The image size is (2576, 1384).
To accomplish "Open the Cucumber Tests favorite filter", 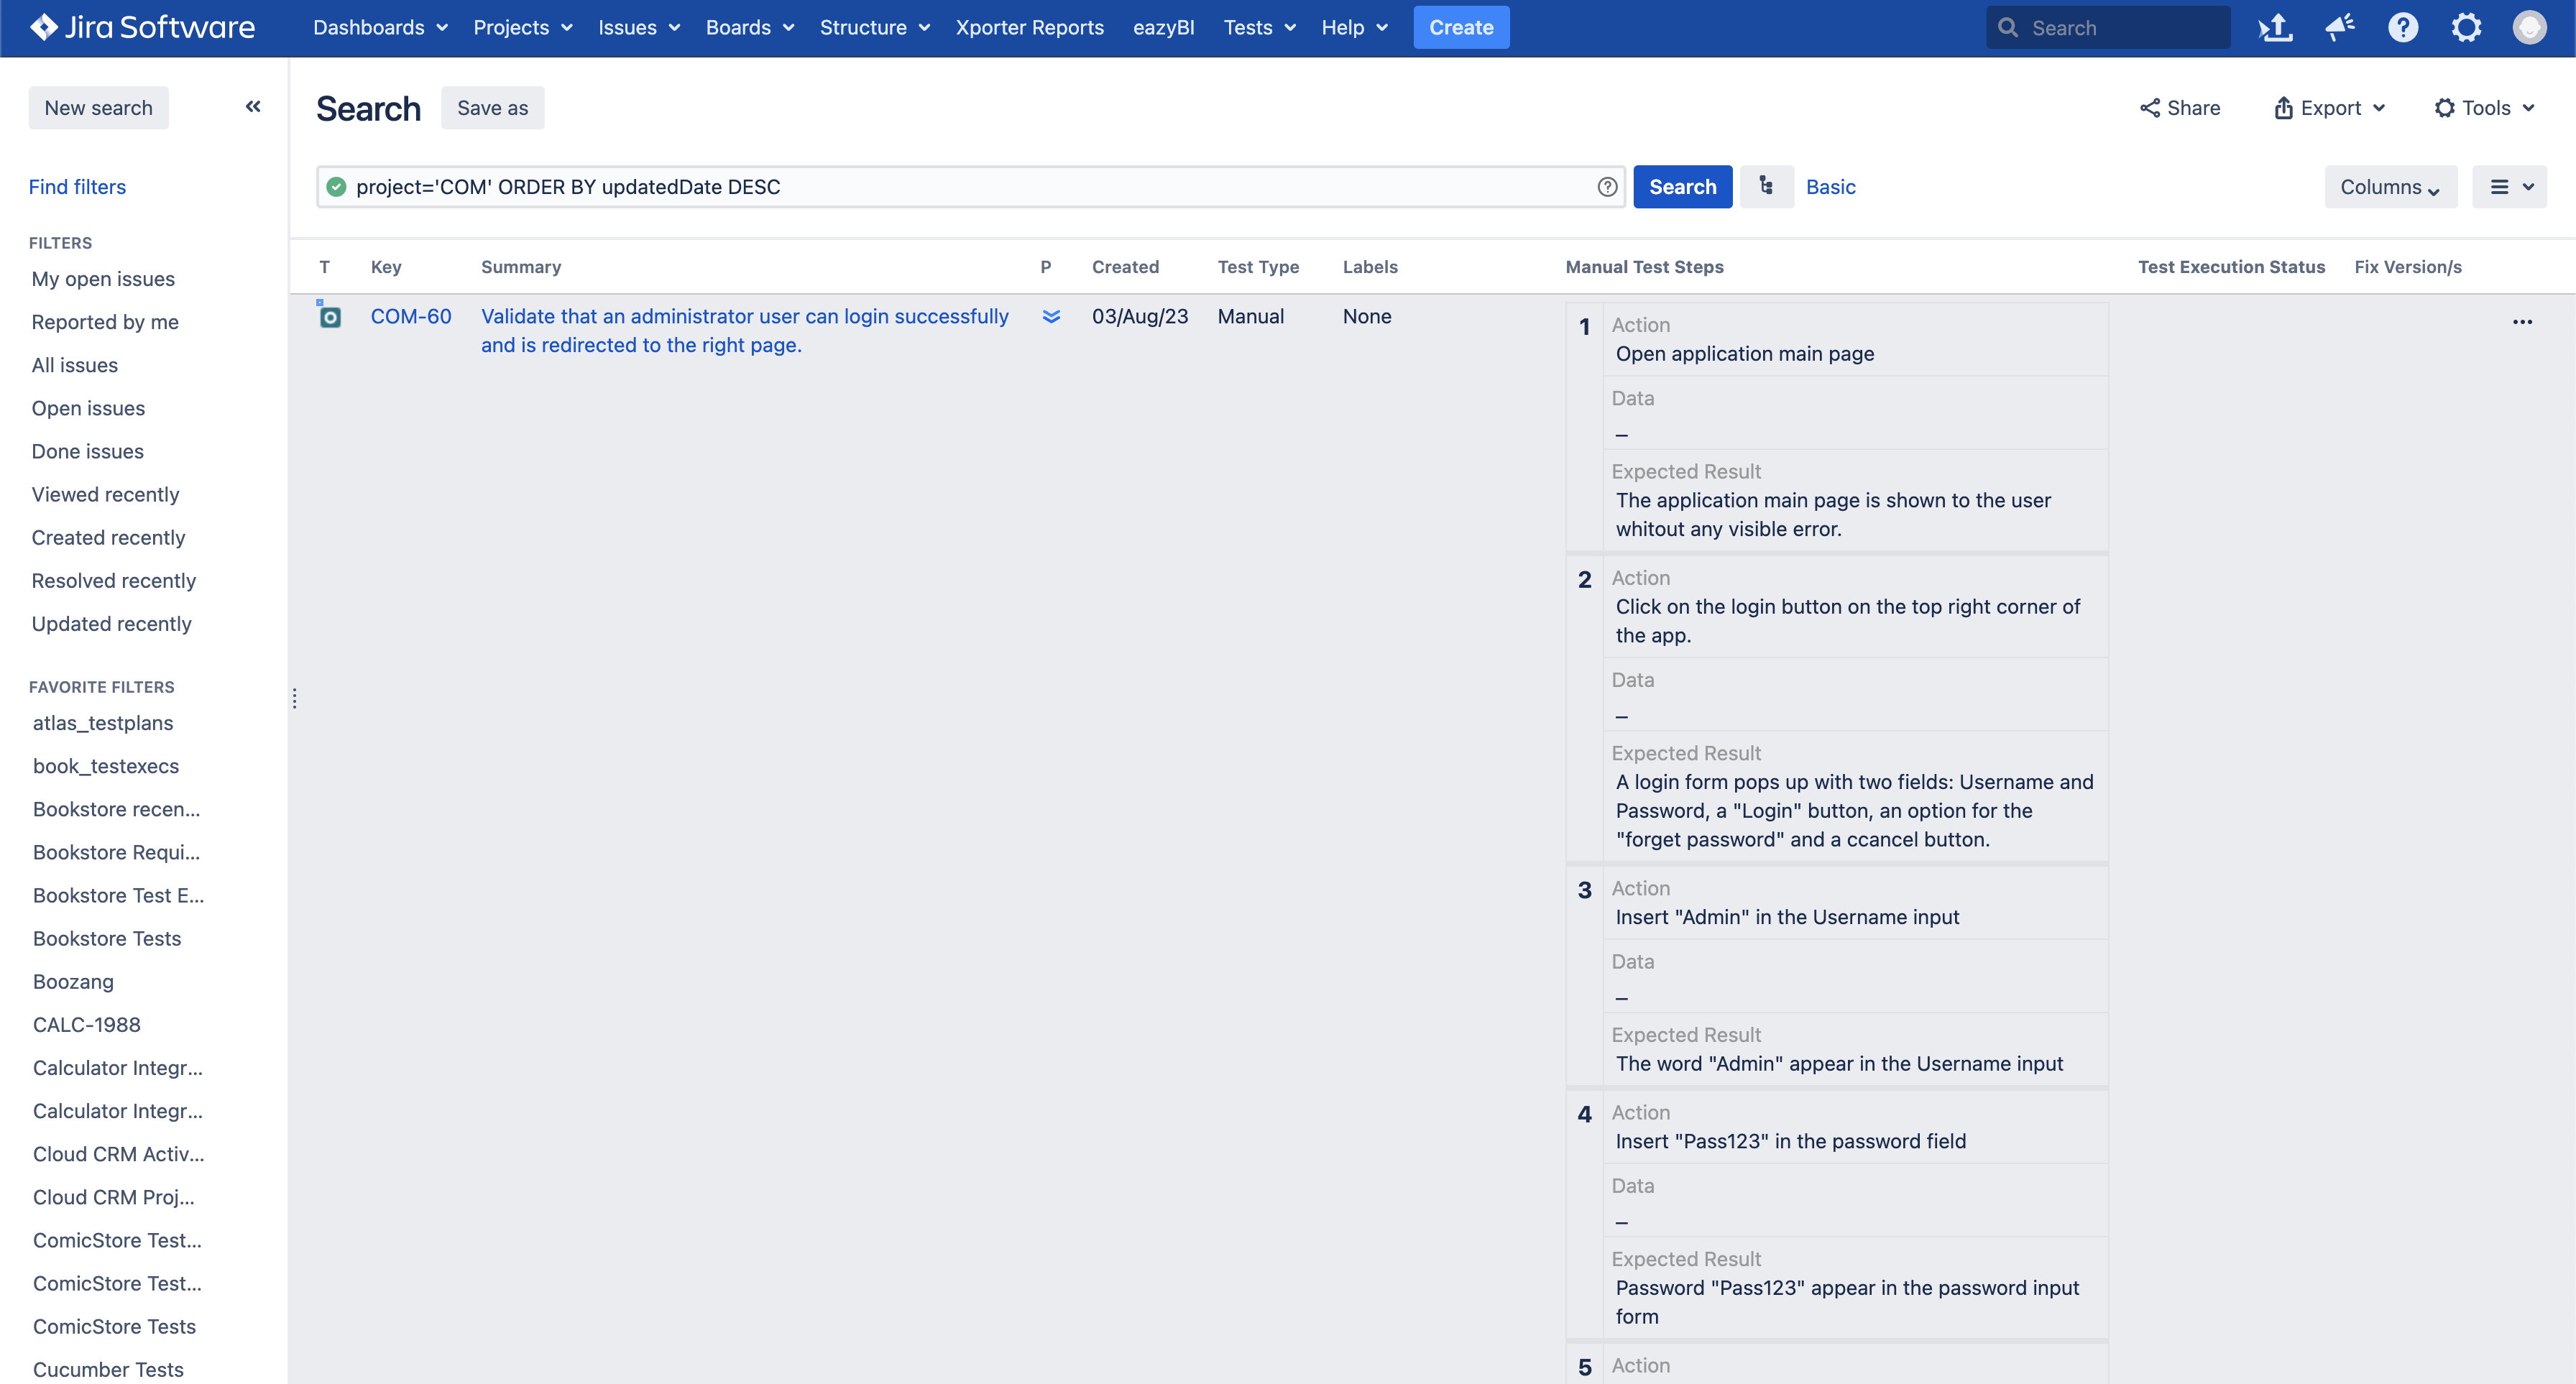I will (108, 1369).
